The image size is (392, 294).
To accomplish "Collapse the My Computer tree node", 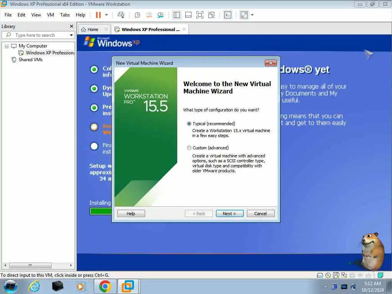I will click(x=7, y=46).
